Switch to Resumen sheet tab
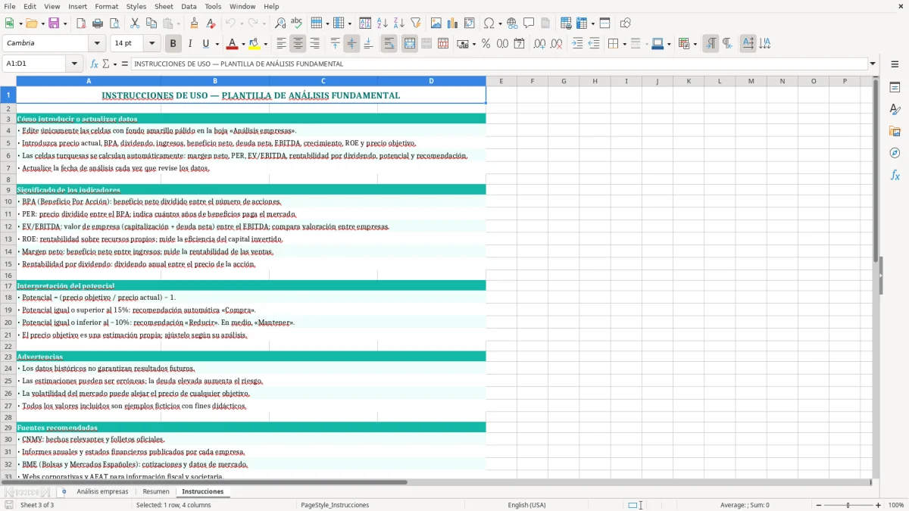 point(156,492)
